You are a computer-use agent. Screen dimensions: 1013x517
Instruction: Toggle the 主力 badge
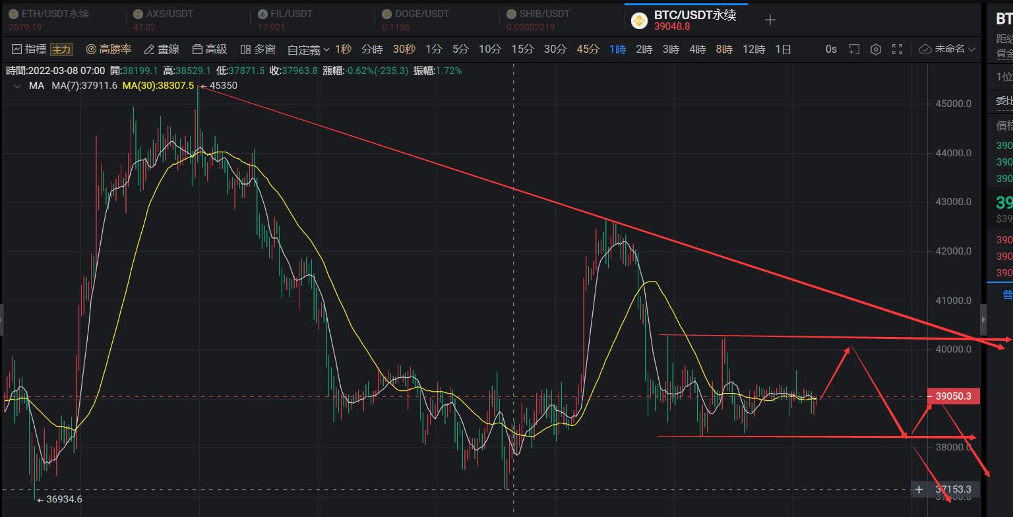pyautogui.click(x=61, y=49)
